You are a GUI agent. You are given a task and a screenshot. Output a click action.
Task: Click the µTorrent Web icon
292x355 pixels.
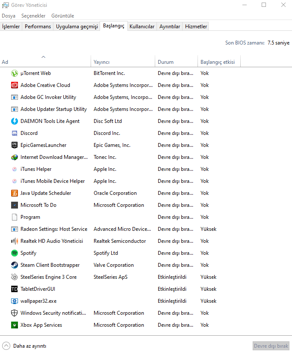[x=15, y=73]
